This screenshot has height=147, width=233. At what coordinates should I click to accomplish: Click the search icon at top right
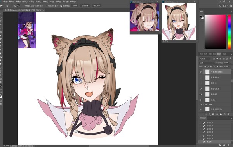click(220, 6)
